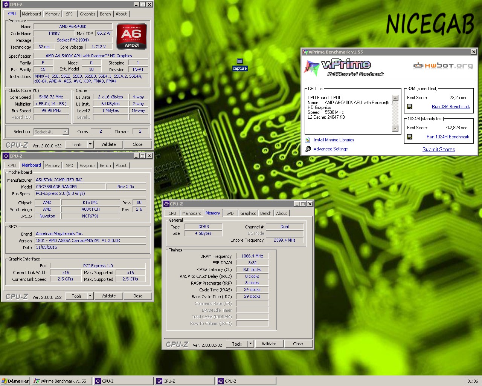Switch to wPrime Benchmark taskbar item

click(x=62, y=381)
